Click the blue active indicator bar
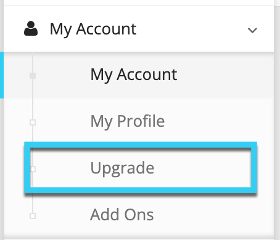This screenshot has width=280, height=240. [x=2, y=75]
